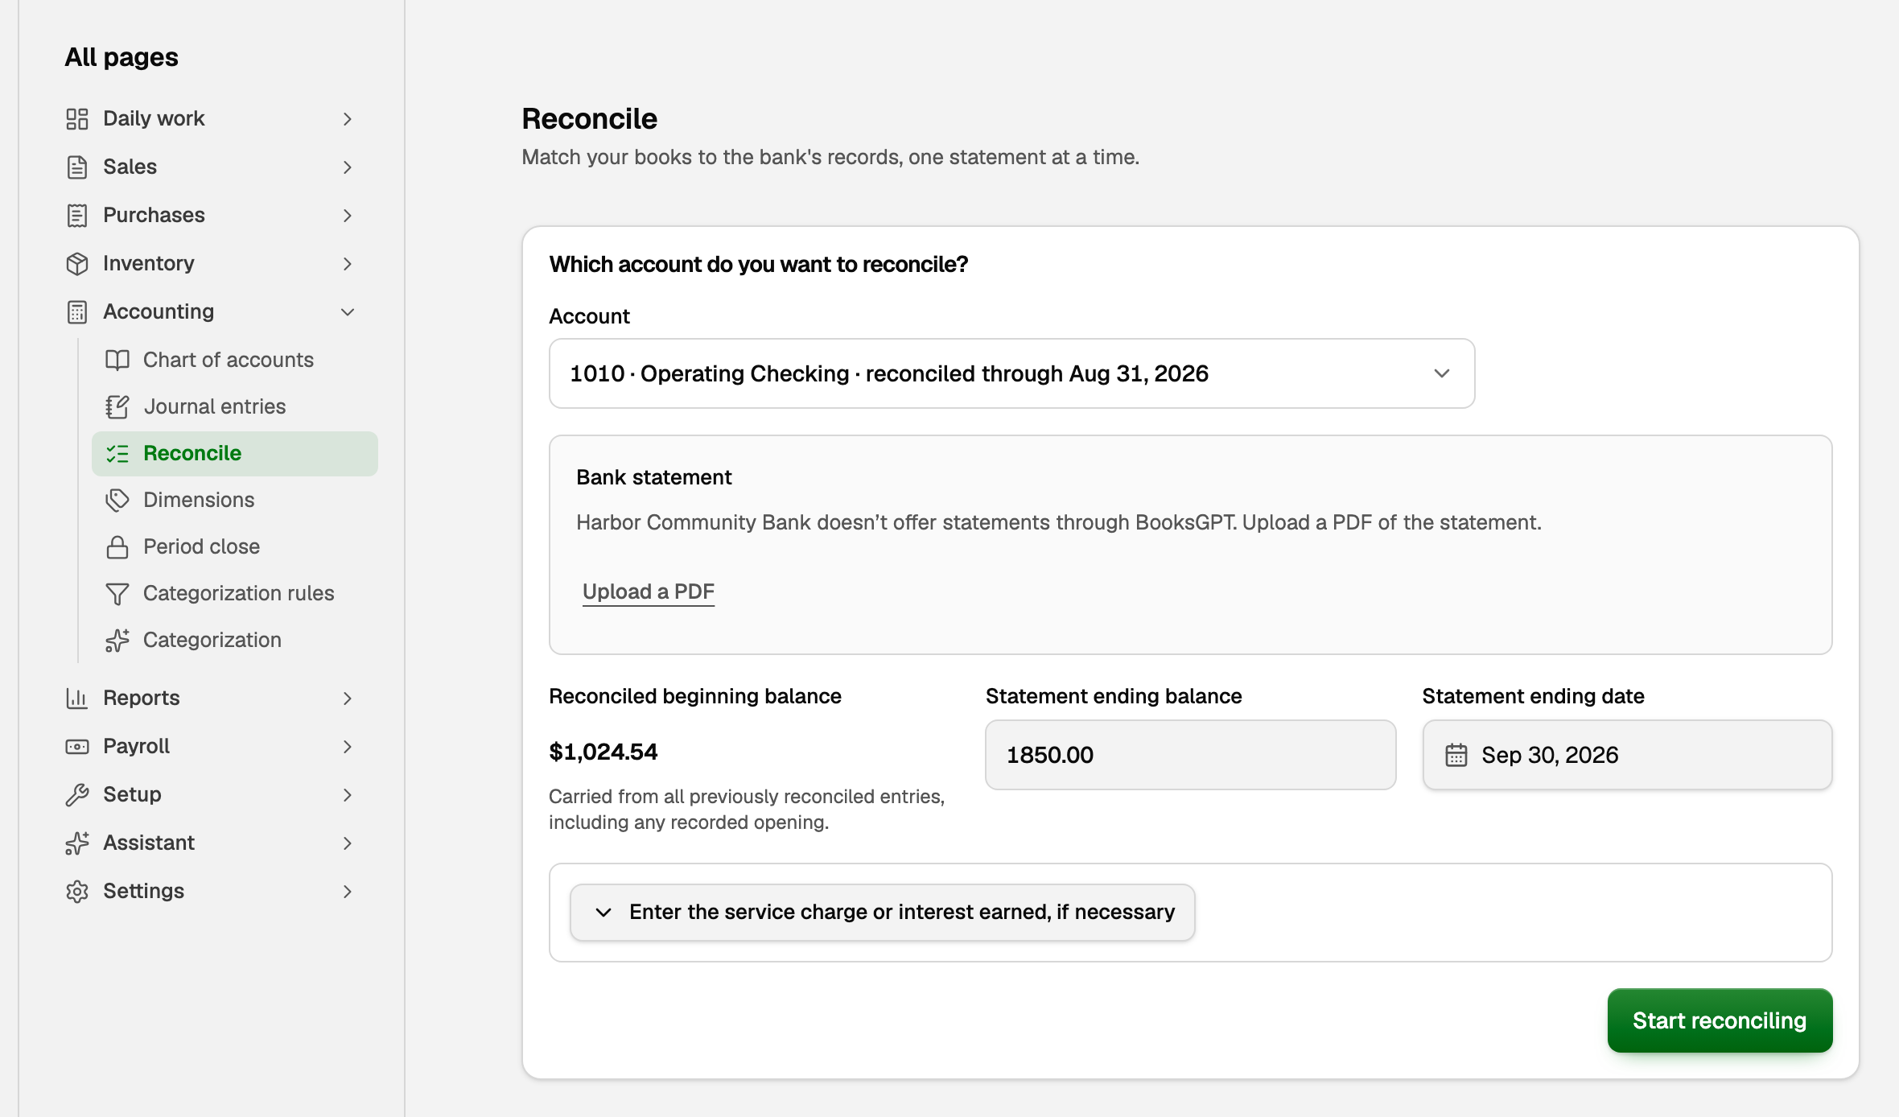Click the Categorization rules funnel icon

tap(117, 594)
